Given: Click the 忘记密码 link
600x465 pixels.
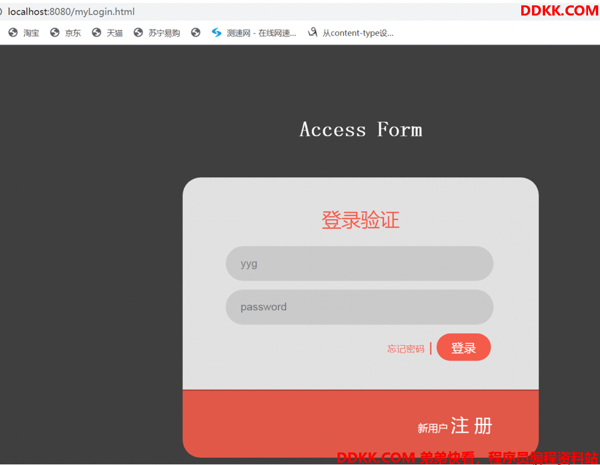Looking at the screenshot, I should click(406, 349).
